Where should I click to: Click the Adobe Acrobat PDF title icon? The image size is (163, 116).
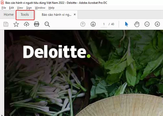click(x=2, y=3)
